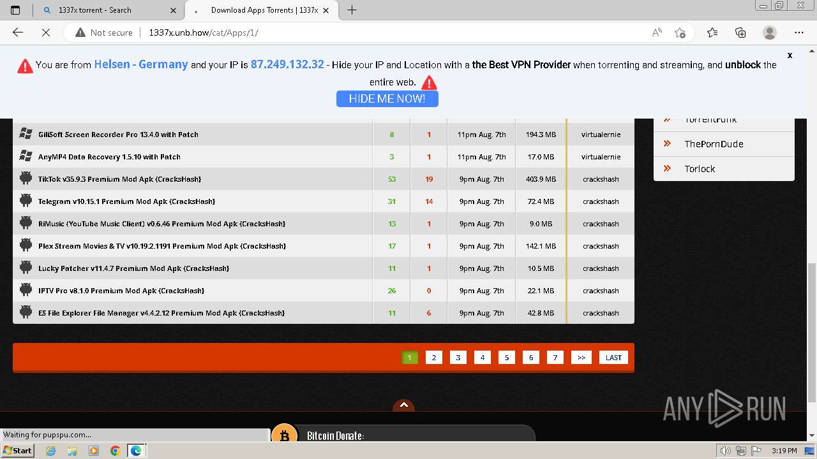Open Torlock sidebar link
Viewport: 817px width, 459px height.
(x=700, y=169)
